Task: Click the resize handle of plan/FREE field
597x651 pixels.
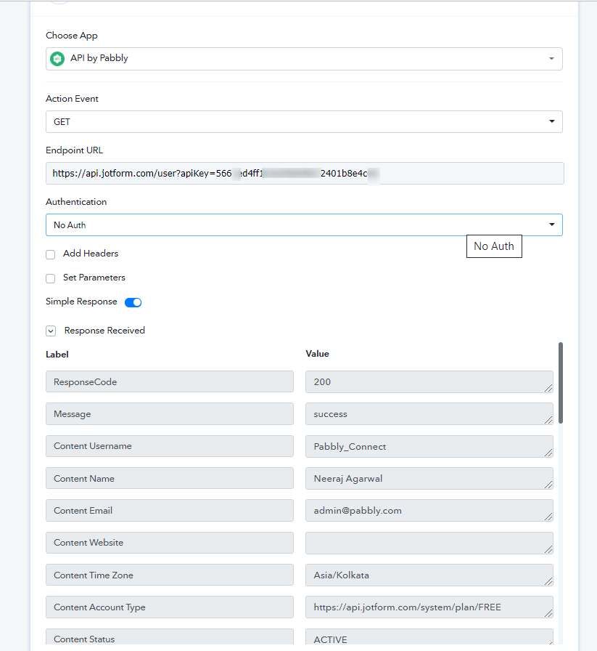Action: pyautogui.click(x=548, y=613)
